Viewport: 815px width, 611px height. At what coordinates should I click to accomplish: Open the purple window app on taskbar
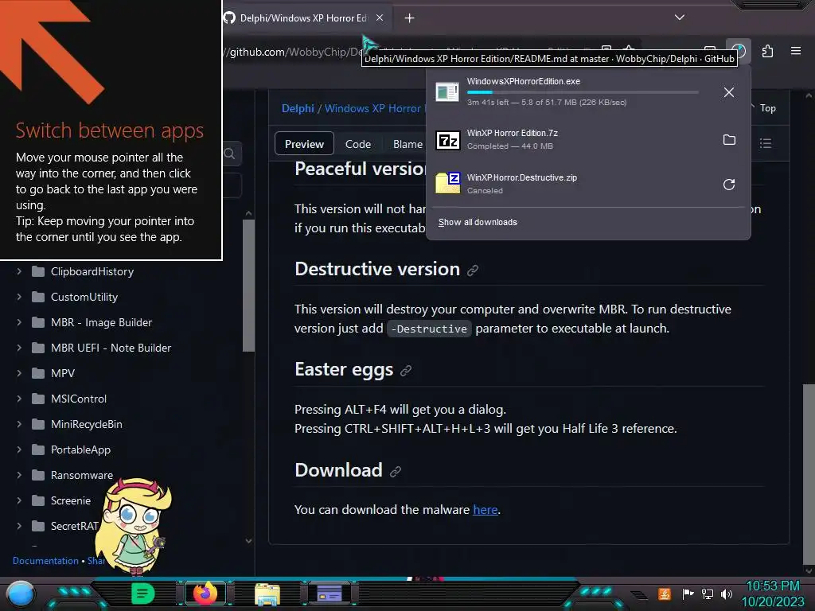pos(330,593)
